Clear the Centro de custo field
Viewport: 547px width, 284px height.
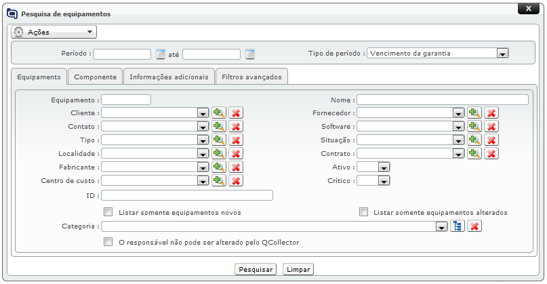click(x=235, y=180)
